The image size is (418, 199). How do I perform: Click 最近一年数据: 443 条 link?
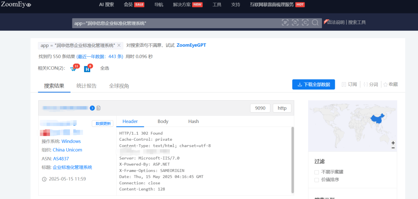coord(100,57)
